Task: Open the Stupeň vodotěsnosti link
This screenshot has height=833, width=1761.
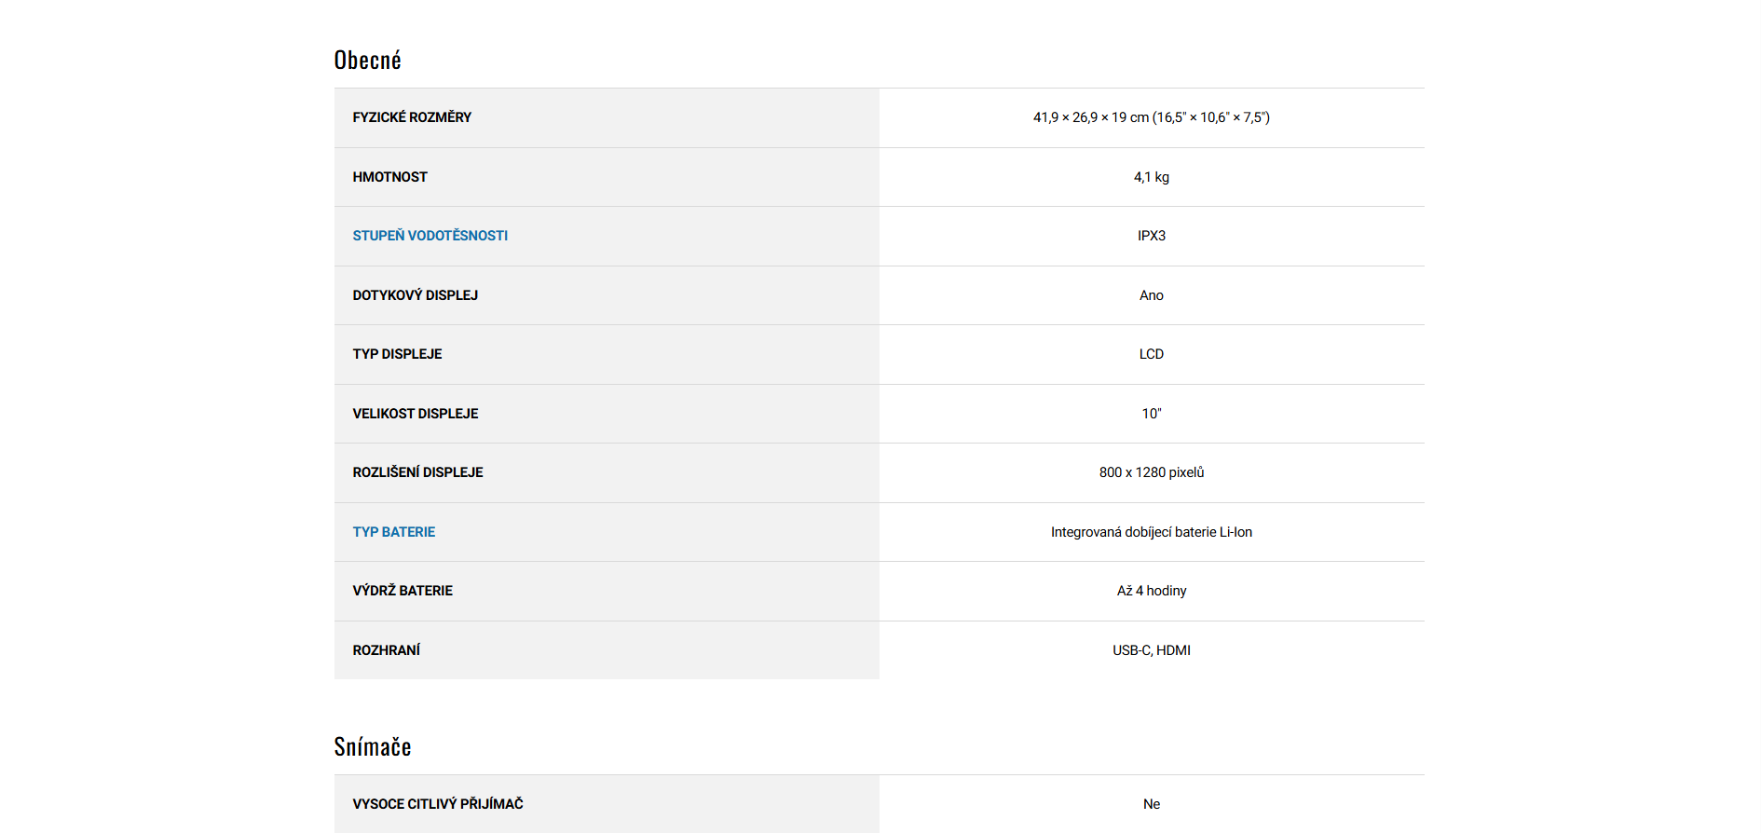Action: [430, 236]
